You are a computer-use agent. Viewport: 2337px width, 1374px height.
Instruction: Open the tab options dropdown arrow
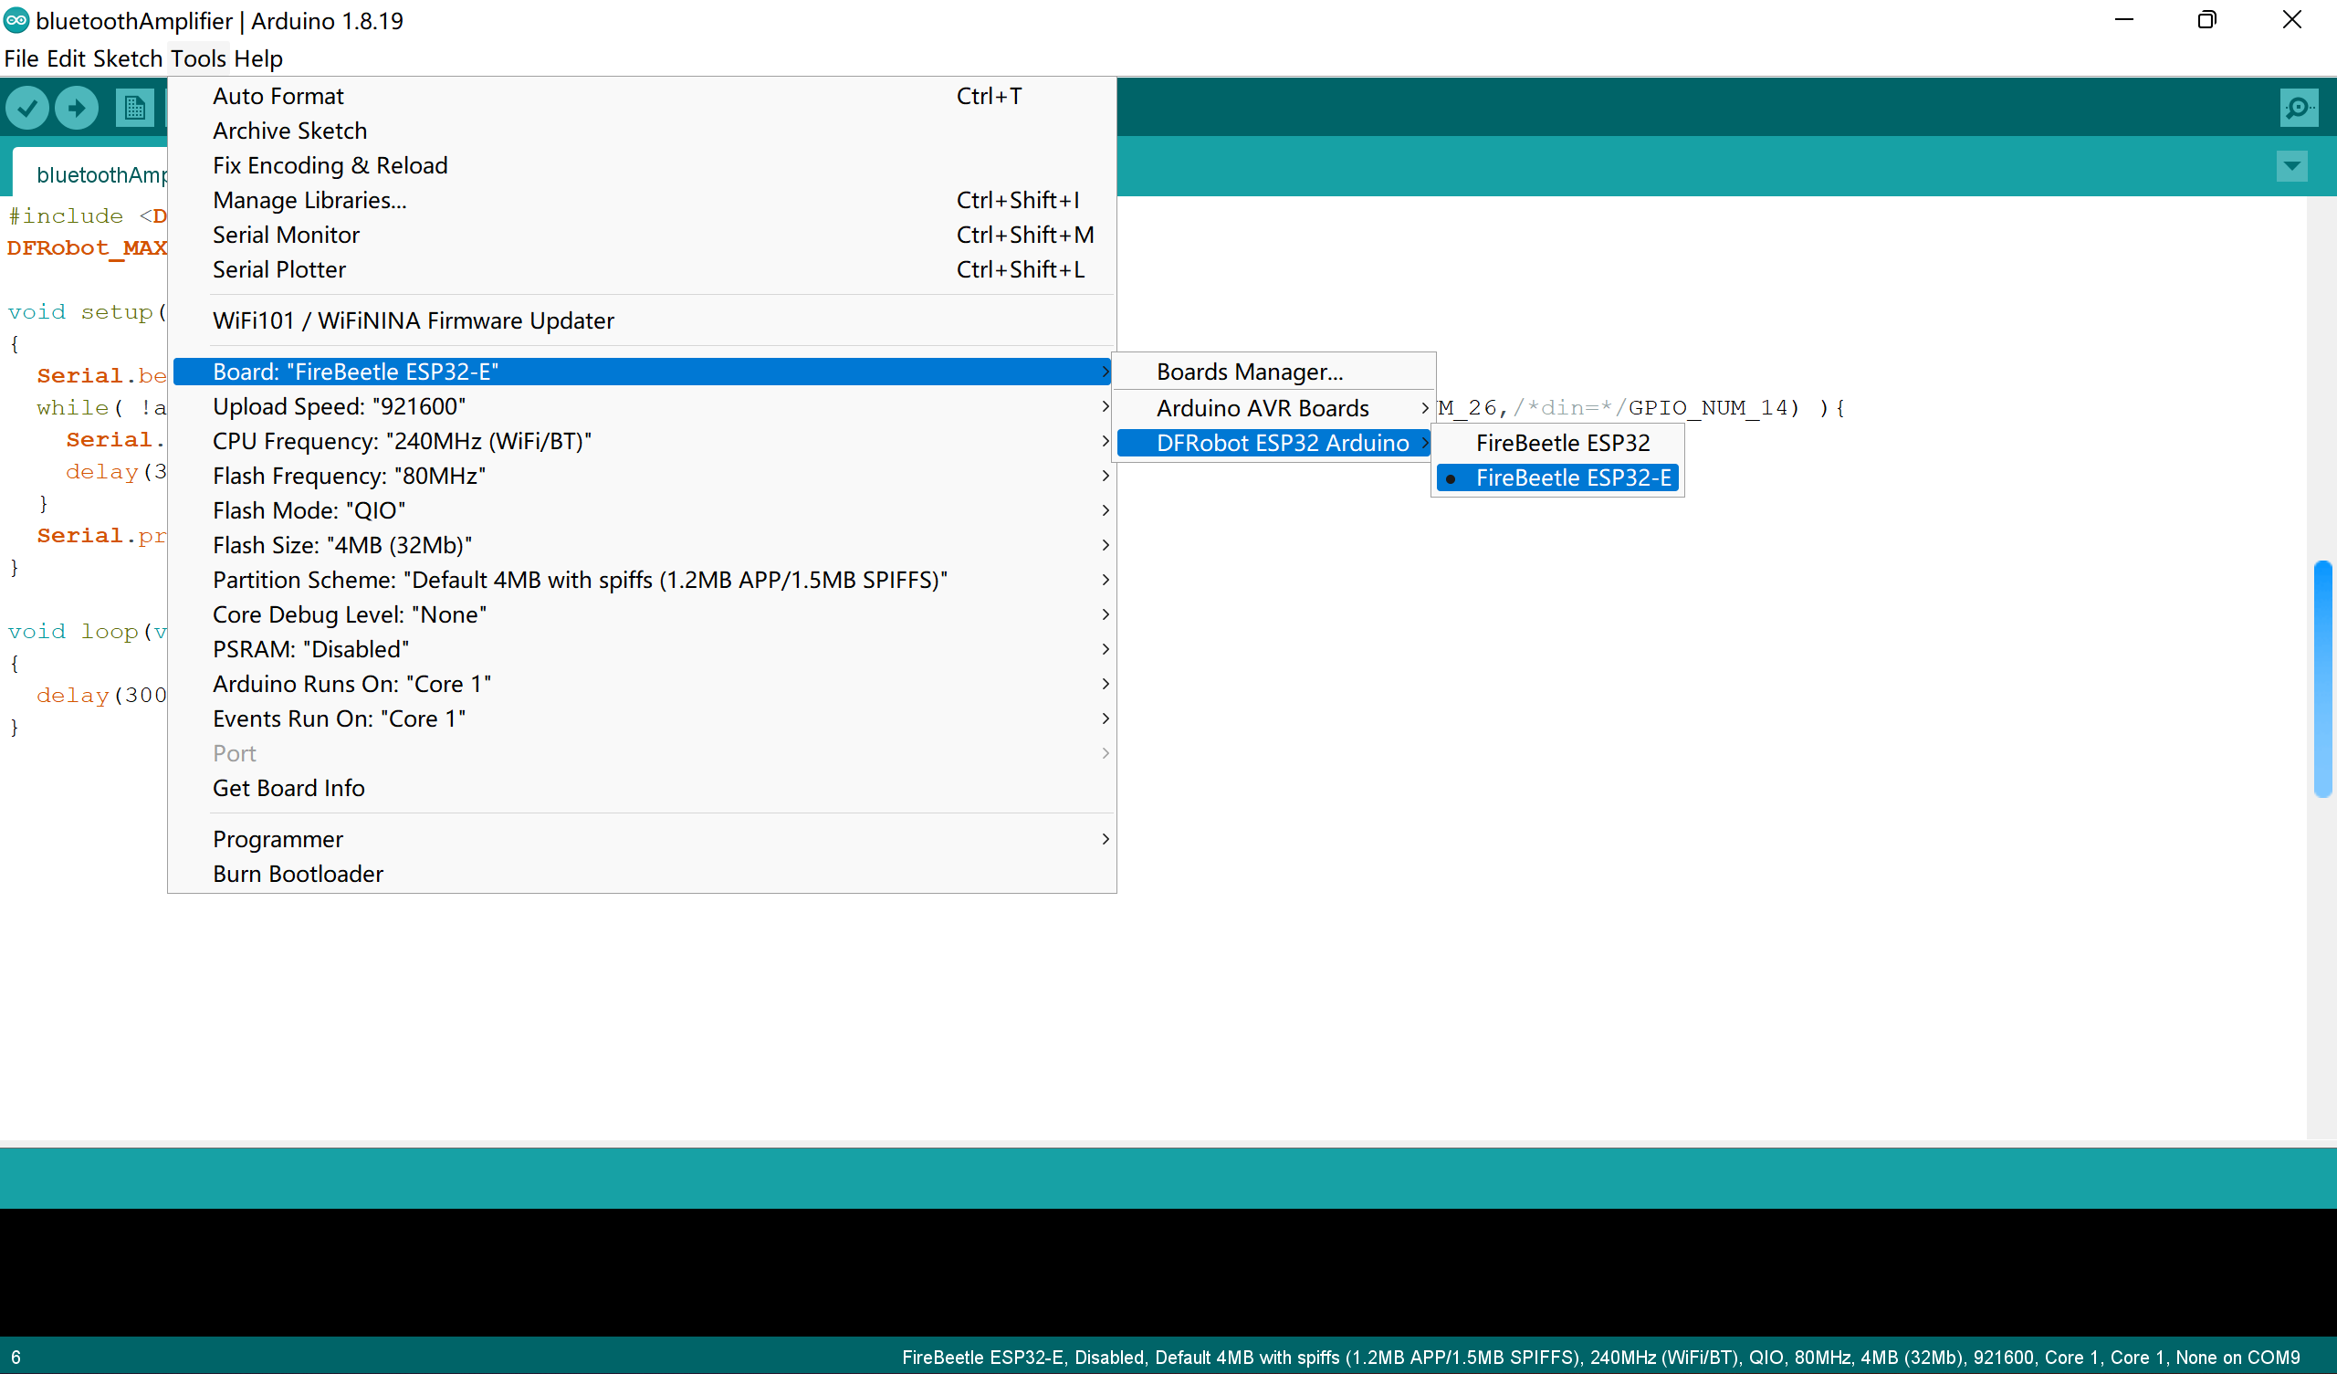click(x=2291, y=167)
